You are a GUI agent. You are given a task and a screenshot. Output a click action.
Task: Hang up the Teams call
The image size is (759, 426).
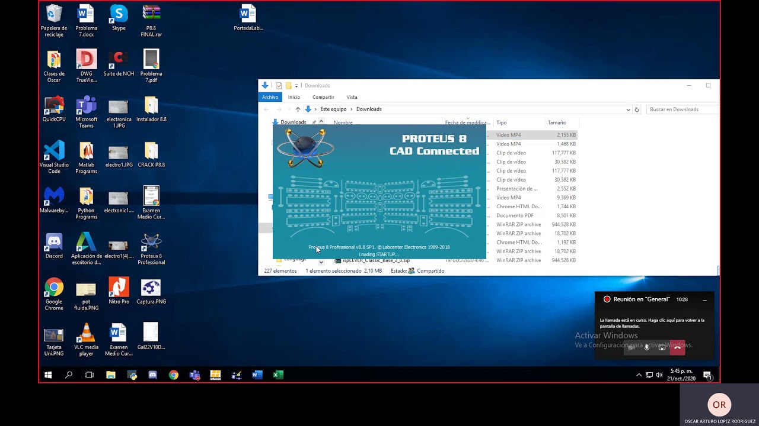tap(677, 348)
